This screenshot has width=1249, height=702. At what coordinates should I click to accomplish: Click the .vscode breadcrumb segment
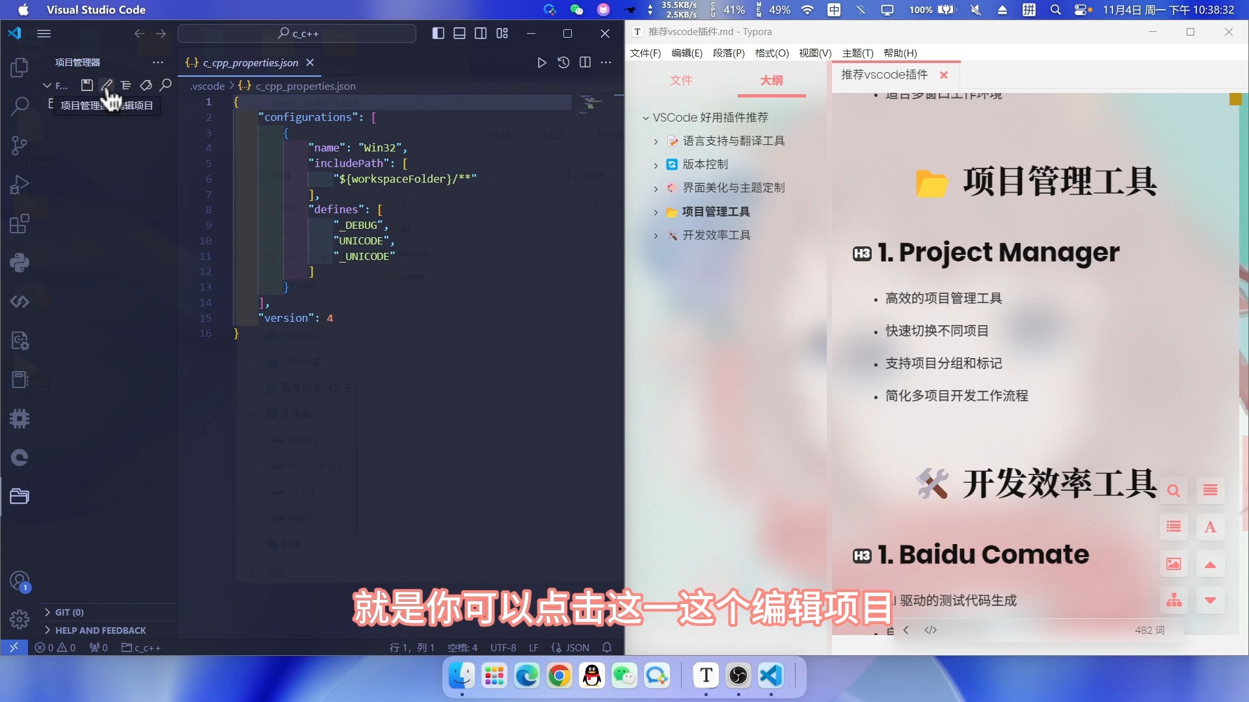[x=208, y=86]
